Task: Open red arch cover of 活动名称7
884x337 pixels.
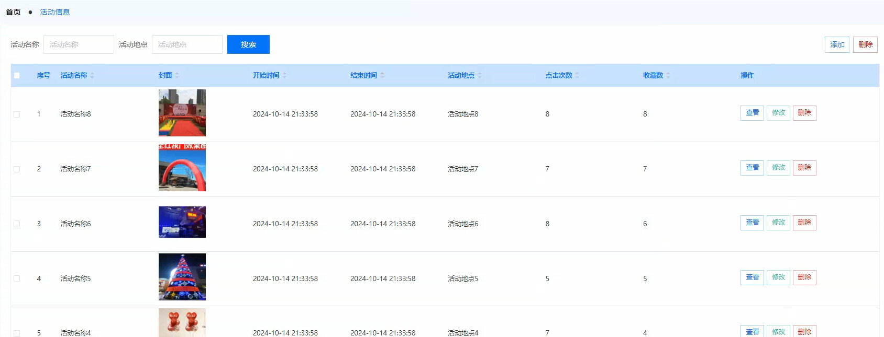Action: [182, 168]
